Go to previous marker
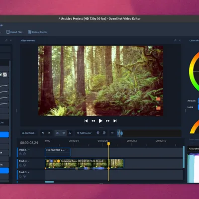This screenshot has width=199, height=199. pos(98,133)
